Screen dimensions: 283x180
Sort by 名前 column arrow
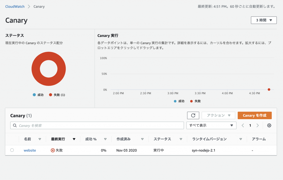[x=40, y=139]
